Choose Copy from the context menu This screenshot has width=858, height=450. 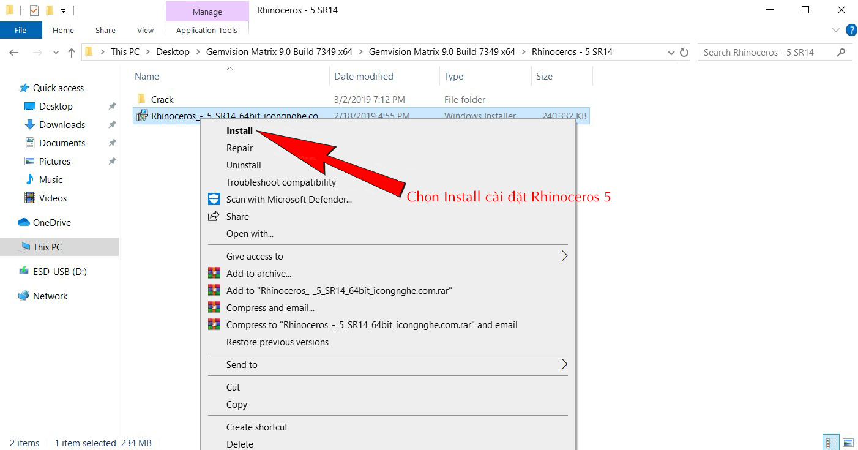237,404
